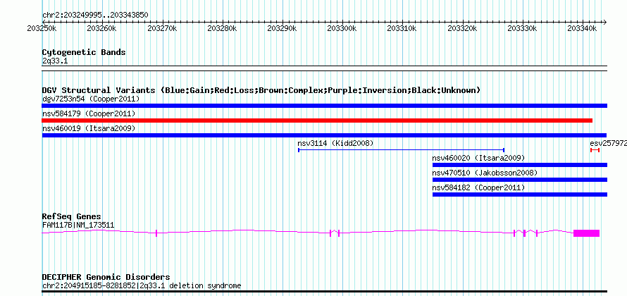The image size is (627, 296).
Task: Click the nsv584182 (Cooper2011) label
Action: 478,187
